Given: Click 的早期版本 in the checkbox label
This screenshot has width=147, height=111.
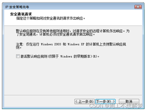Looking at the screenshot, I should point(82,56).
